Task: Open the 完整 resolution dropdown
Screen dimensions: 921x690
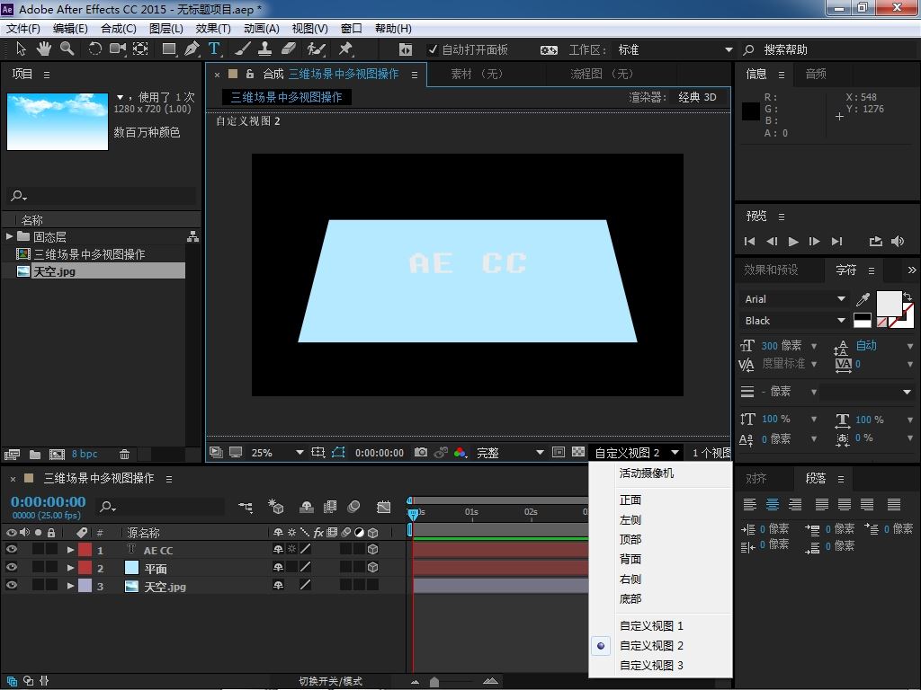Action: coord(509,453)
